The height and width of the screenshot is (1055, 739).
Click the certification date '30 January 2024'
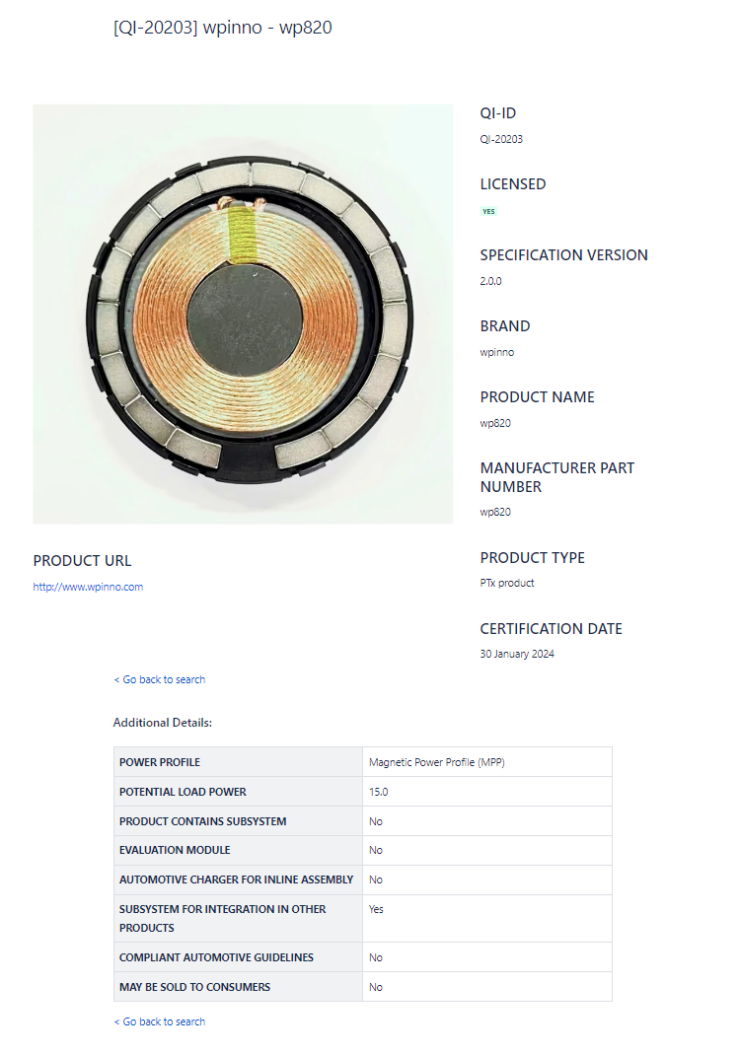[517, 654]
